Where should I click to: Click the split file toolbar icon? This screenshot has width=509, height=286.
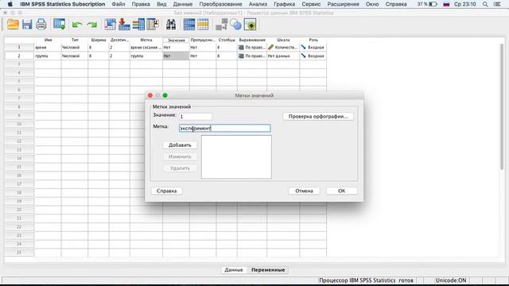[189, 25]
